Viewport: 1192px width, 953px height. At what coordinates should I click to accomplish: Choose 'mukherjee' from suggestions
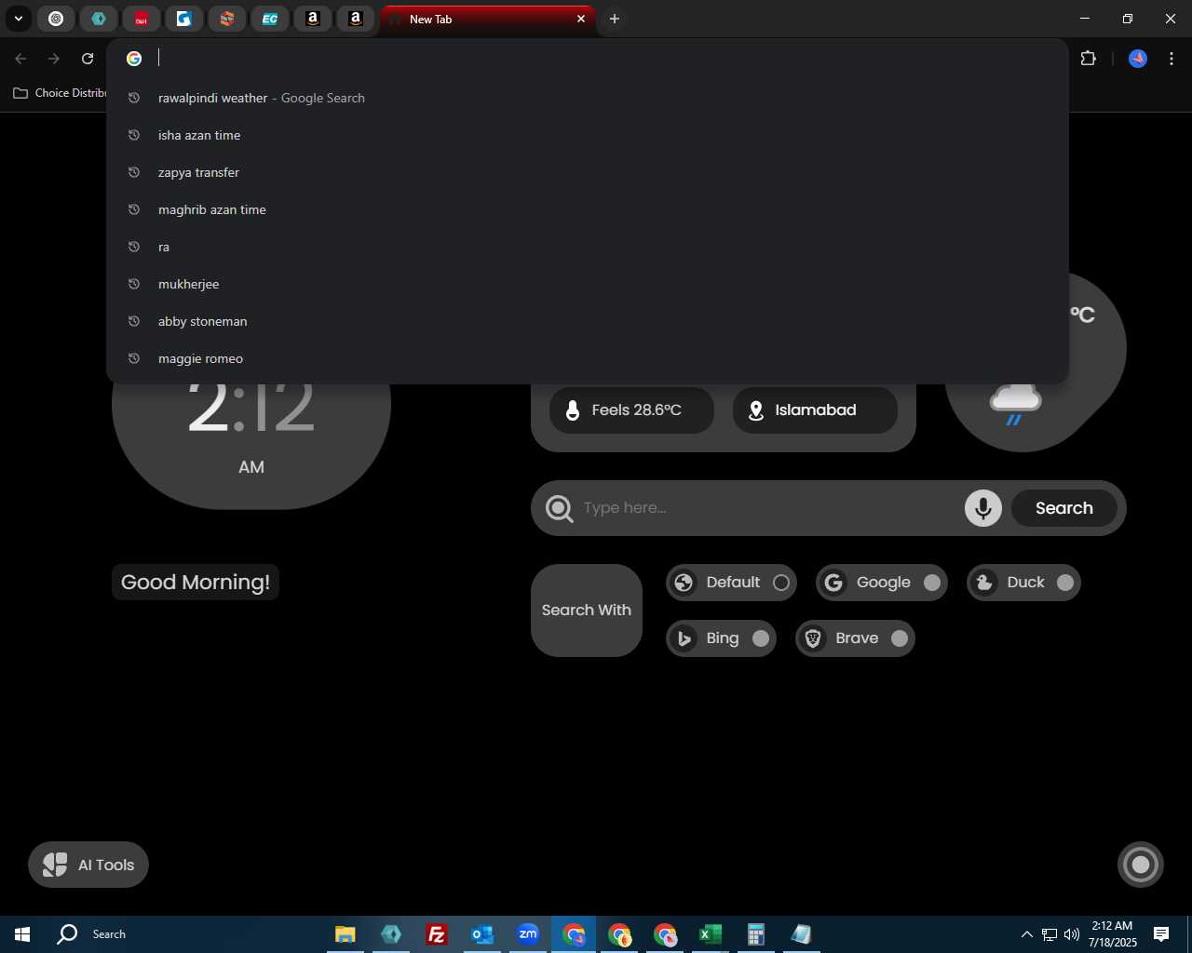click(x=588, y=284)
